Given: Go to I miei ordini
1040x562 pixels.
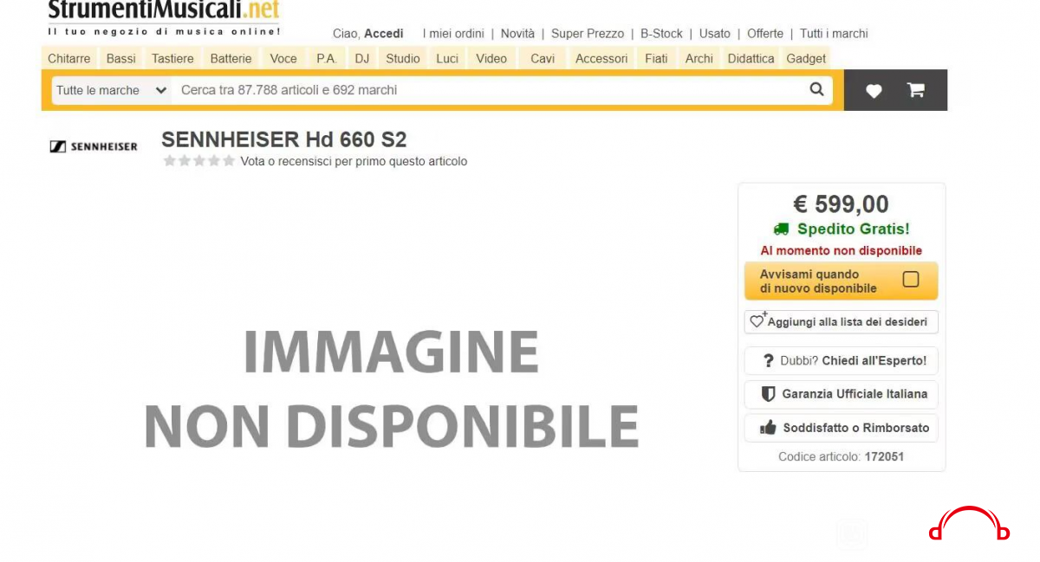Looking at the screenshot, I should pos(453,34).
